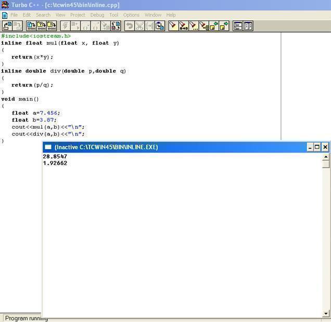331x322 pixels.
Task: Click the flashlight Find toolbar icon
Action: point(173,26)
